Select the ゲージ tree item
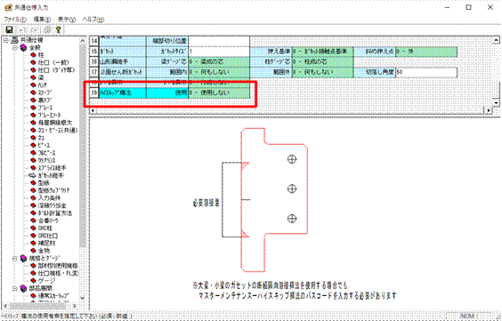The image size is (502, 321). click(47, 281)
